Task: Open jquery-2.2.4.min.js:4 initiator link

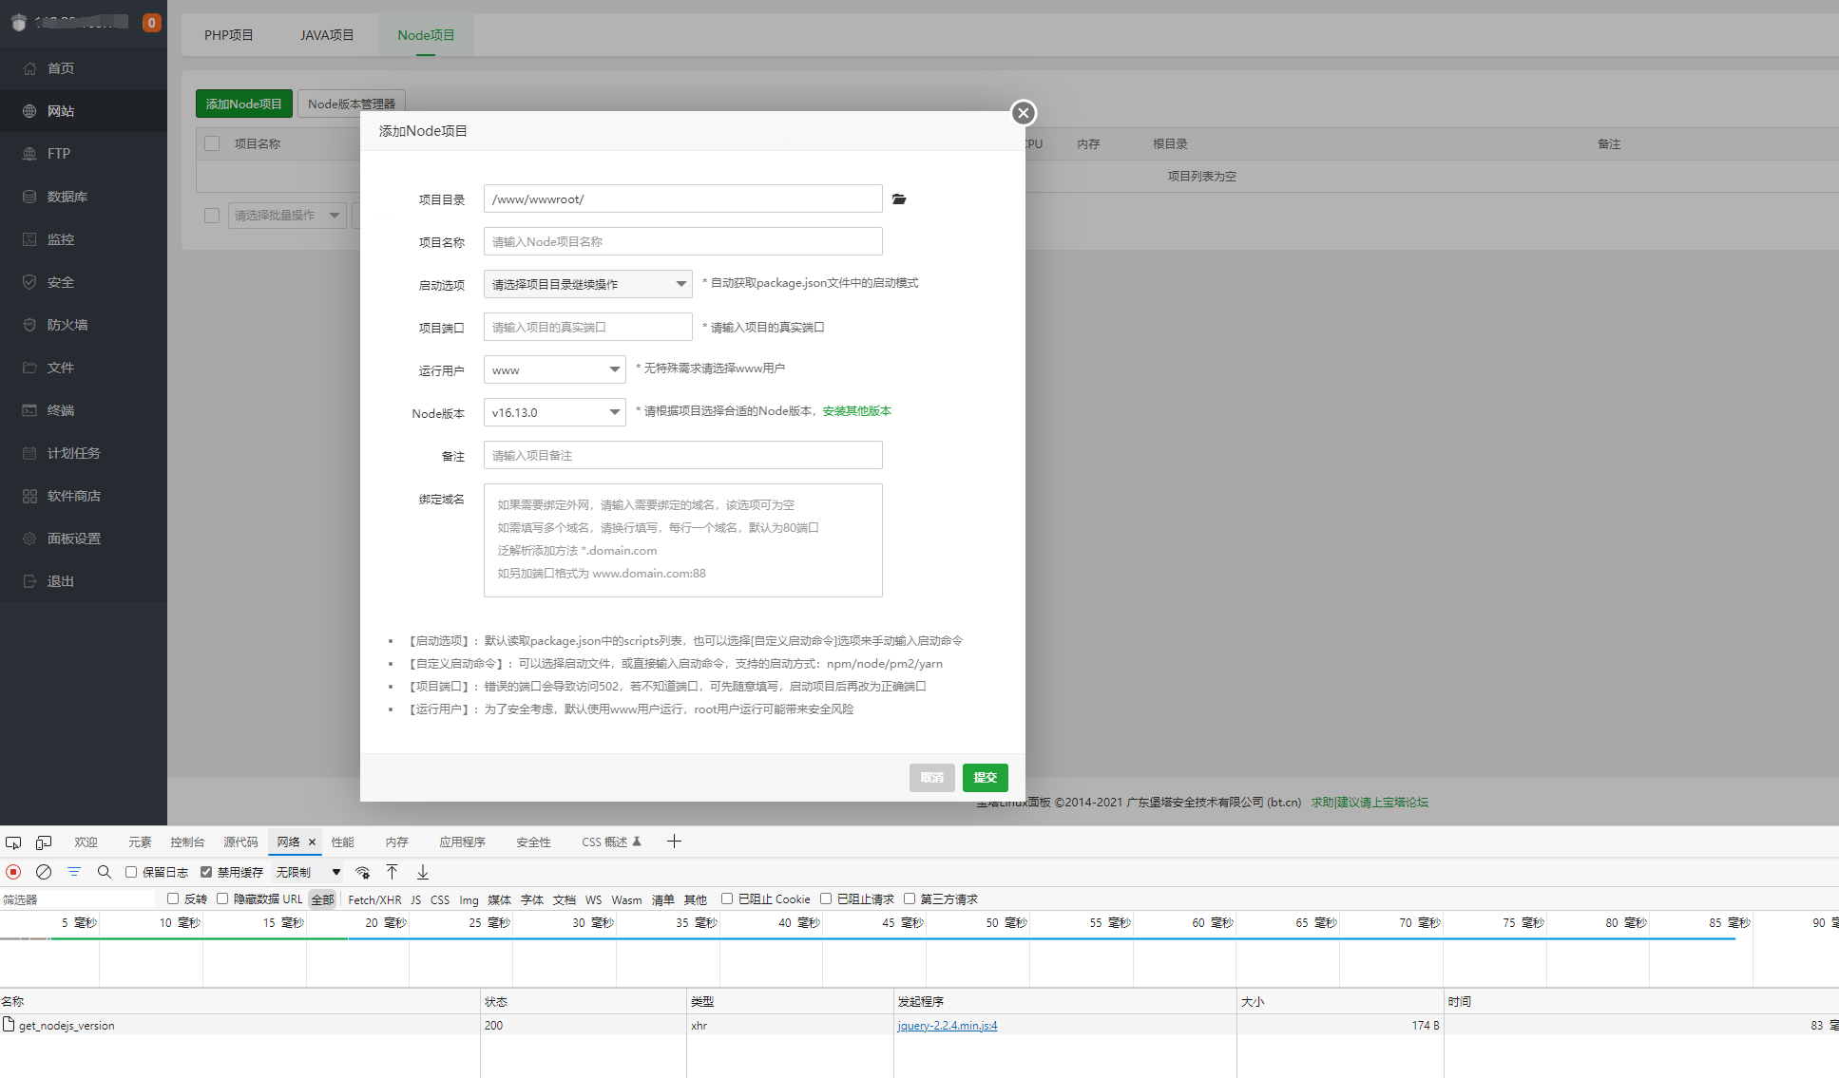Action: 948,1026
